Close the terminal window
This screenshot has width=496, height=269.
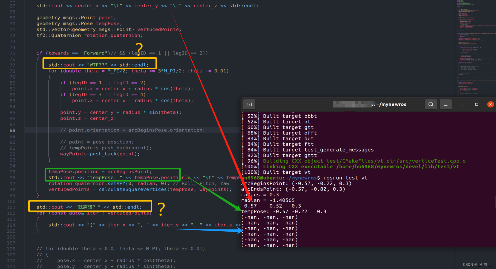[490, 104]
